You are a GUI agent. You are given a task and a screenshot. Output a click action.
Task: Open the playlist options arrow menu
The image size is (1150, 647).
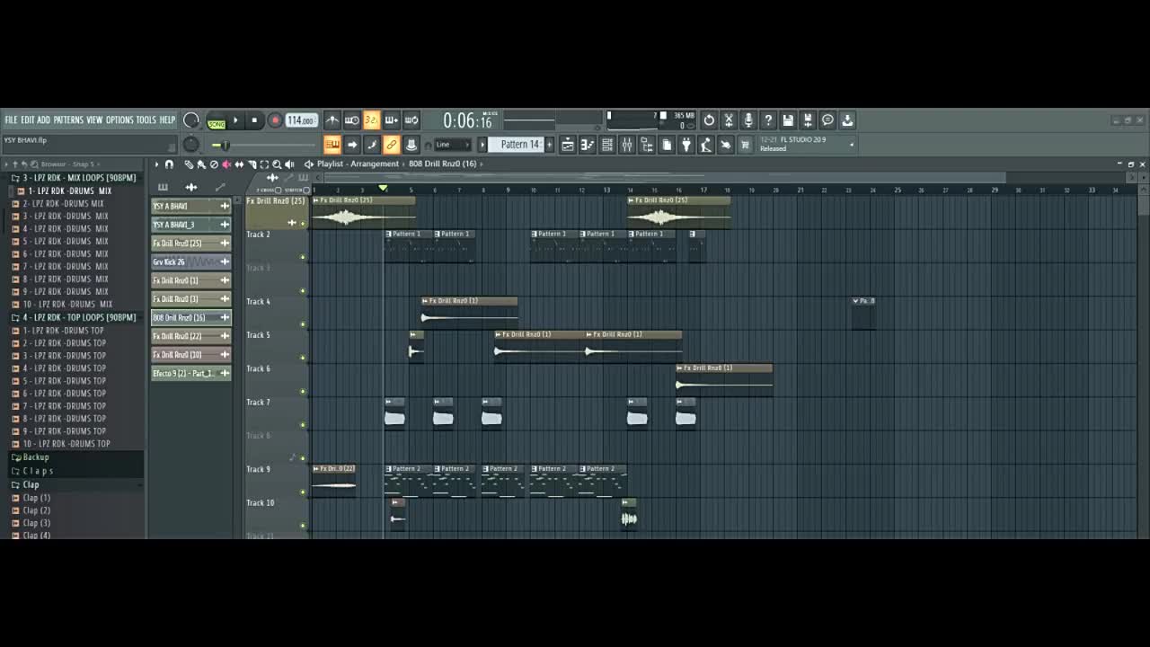tap(156, 164)
